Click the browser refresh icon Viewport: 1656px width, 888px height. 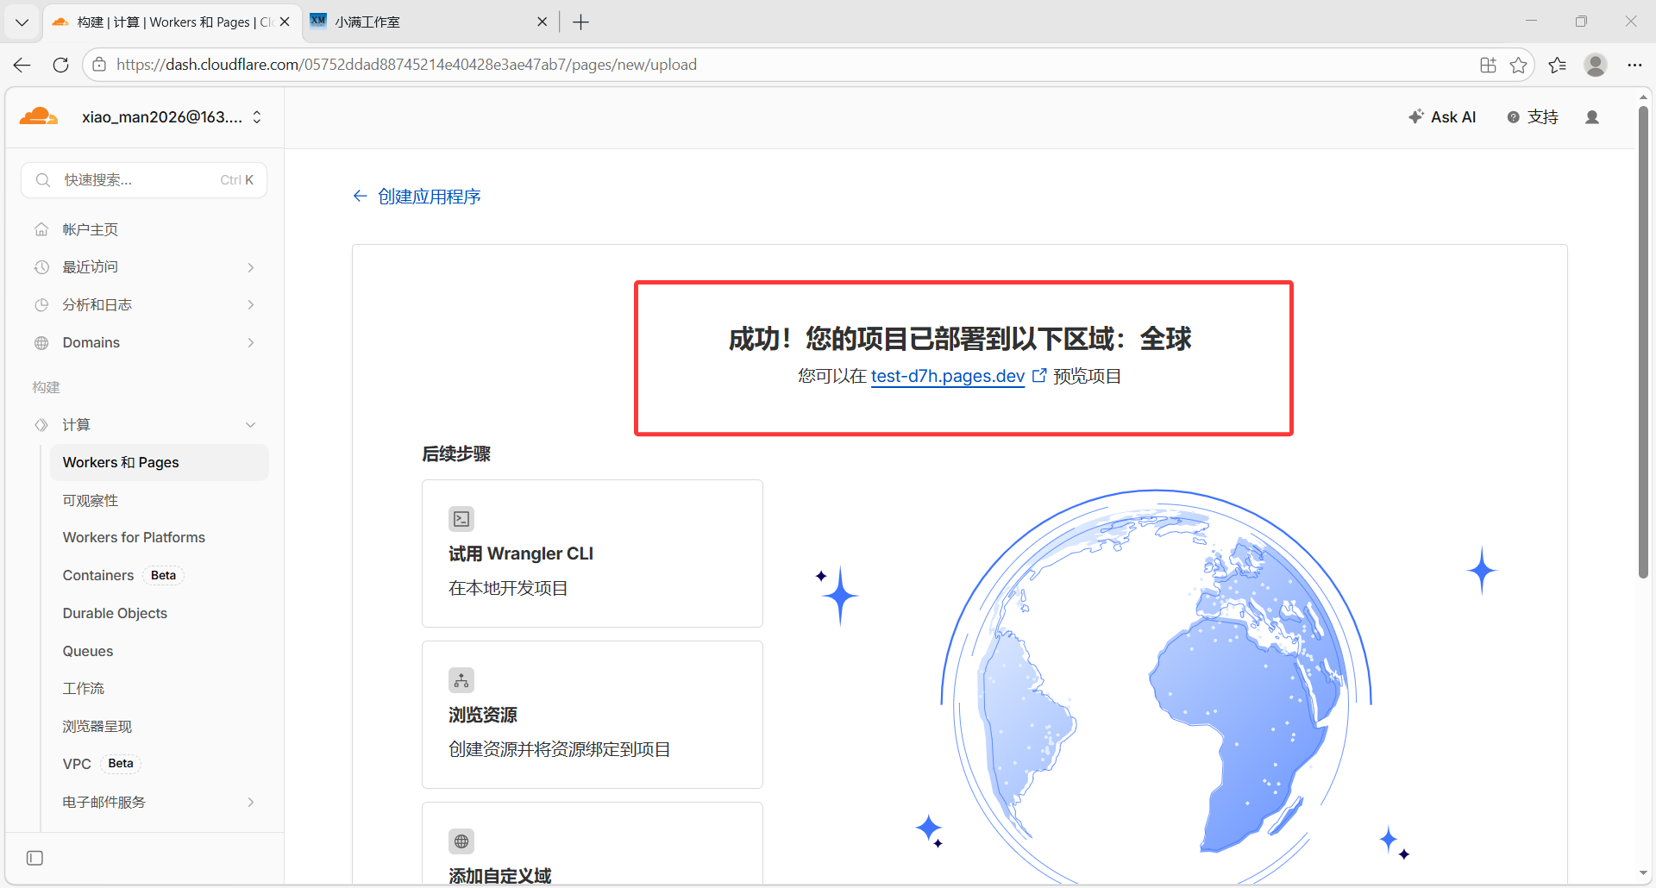click(60, 65)
